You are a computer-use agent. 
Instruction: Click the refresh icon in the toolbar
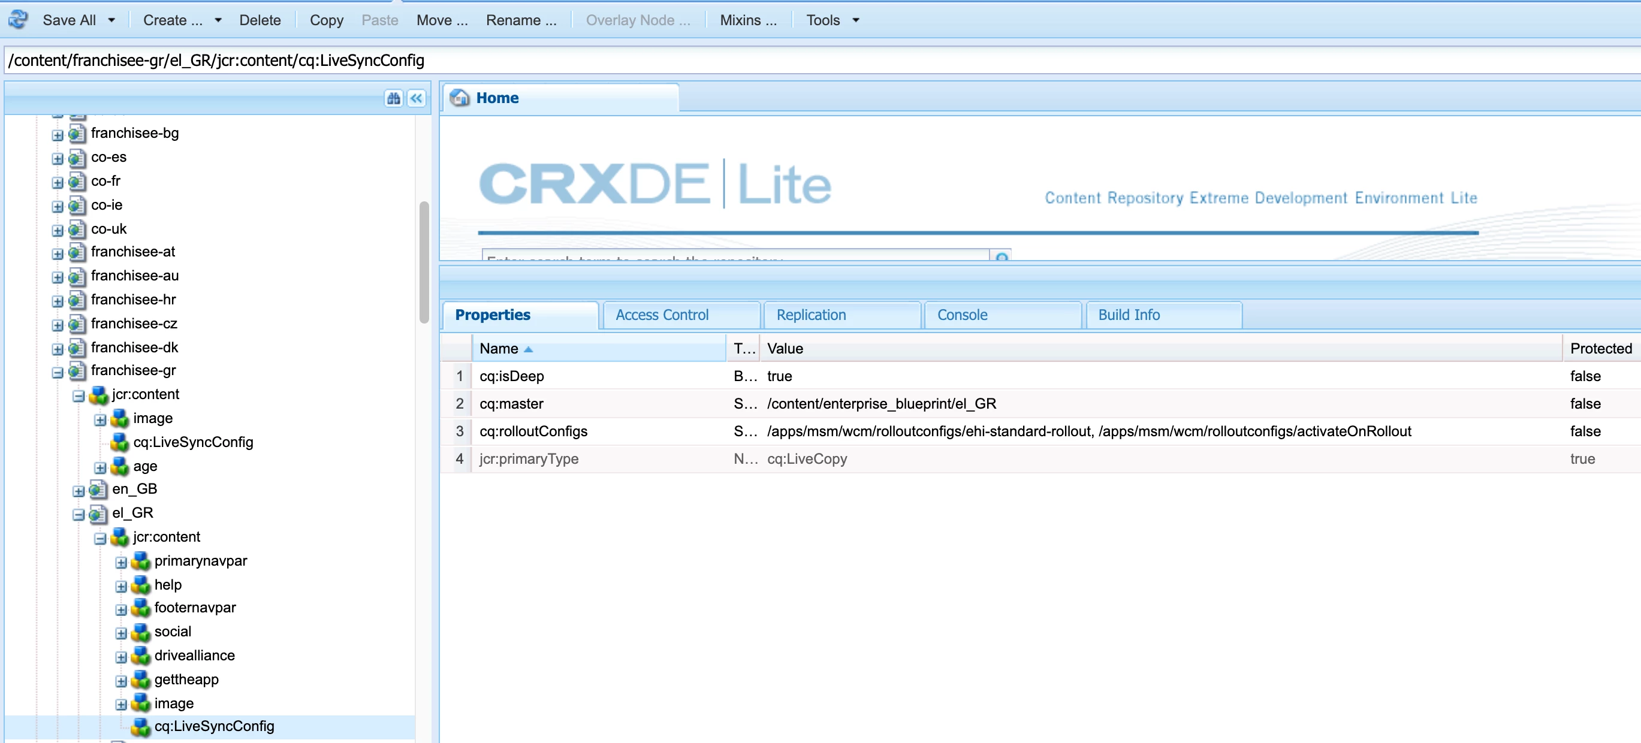click(18, 19)
